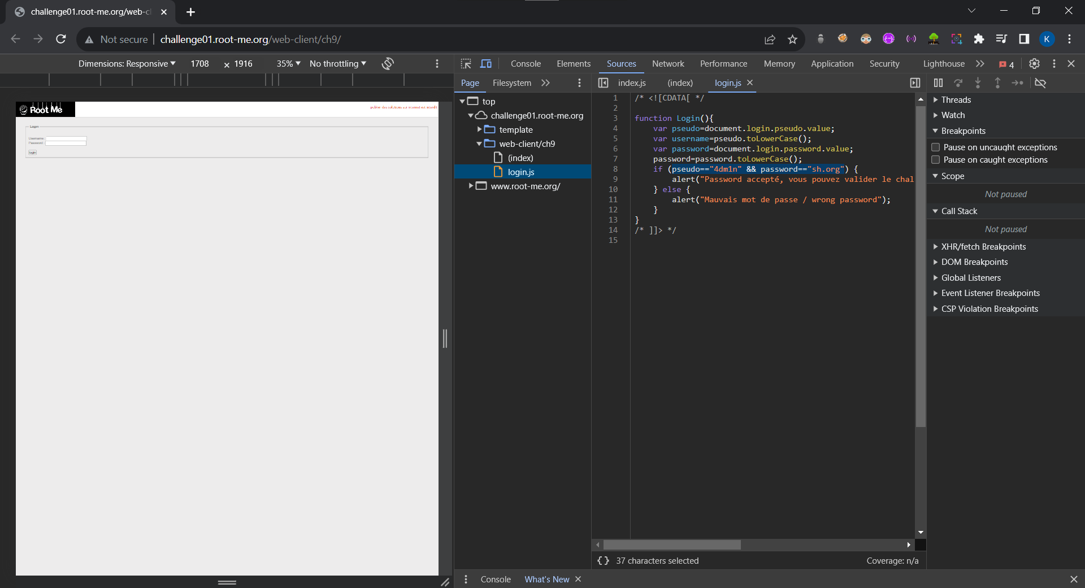Reload the page

tap(61, 40)
